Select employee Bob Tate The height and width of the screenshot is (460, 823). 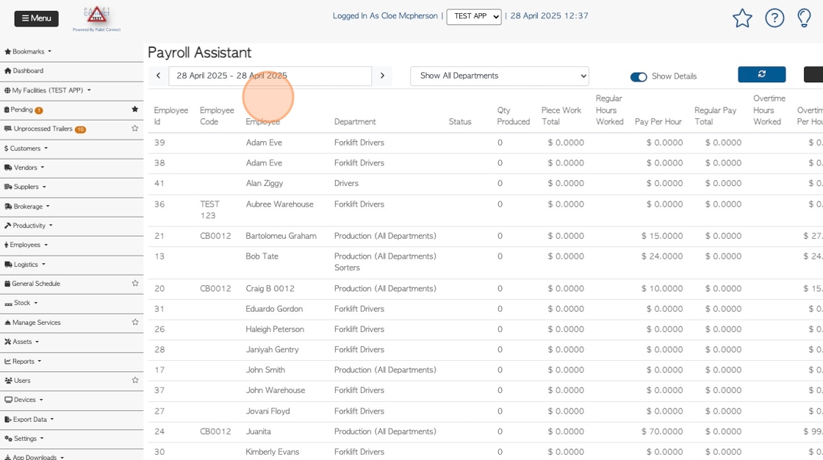click(262, 256)
